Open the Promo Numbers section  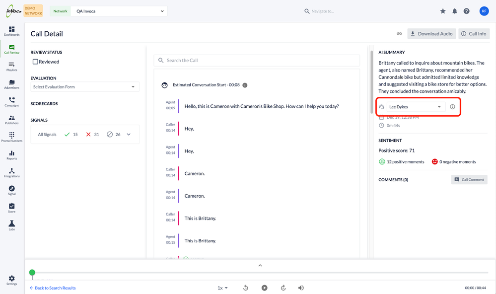click(12, 137)
